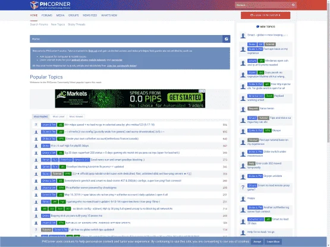Screen dimensions: 330x247
Task: Click the Sign up link in welcome notice
Action: (93, 51)
